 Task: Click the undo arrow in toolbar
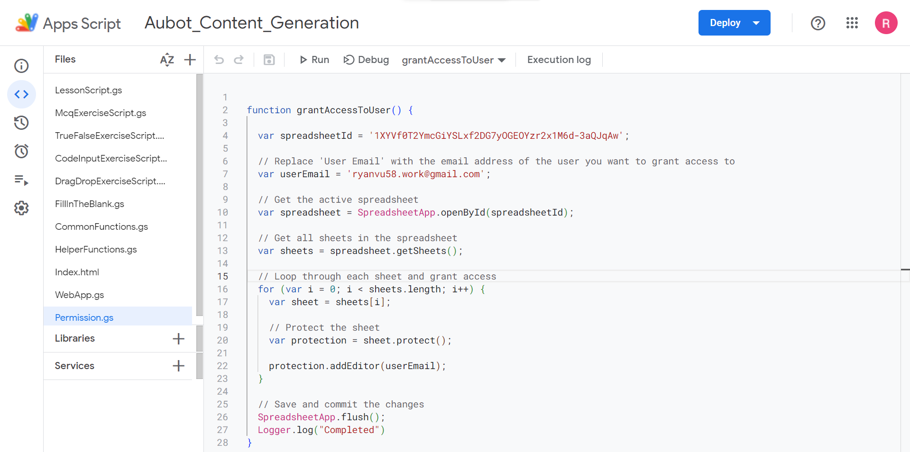pyautogui.click(x=219, y=60)
